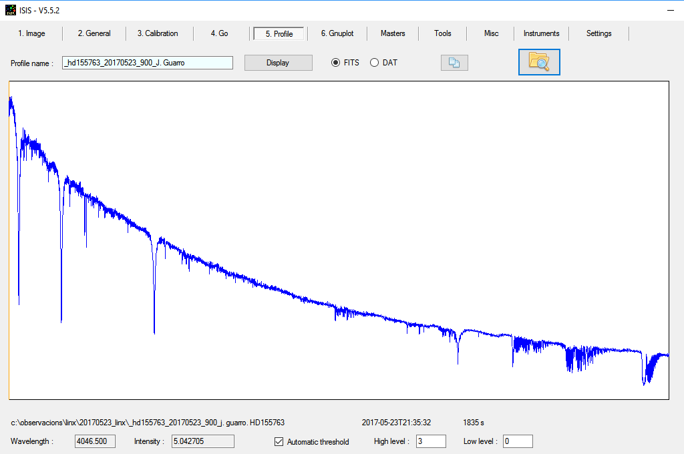Switch to the 6. Gnuplot tab
684x454 pixels.
337,33
